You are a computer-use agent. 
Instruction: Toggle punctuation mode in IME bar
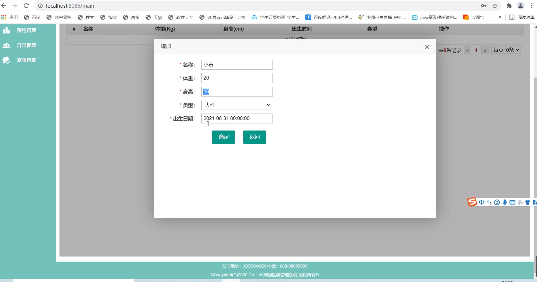(x=489, y=202)
